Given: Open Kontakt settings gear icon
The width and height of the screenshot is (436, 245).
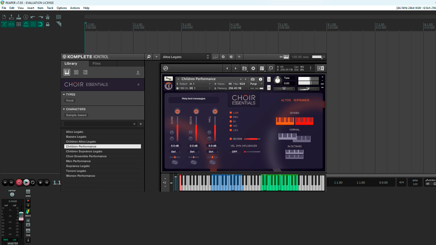Looking at the screenshot, I should (x=253, y=68).
